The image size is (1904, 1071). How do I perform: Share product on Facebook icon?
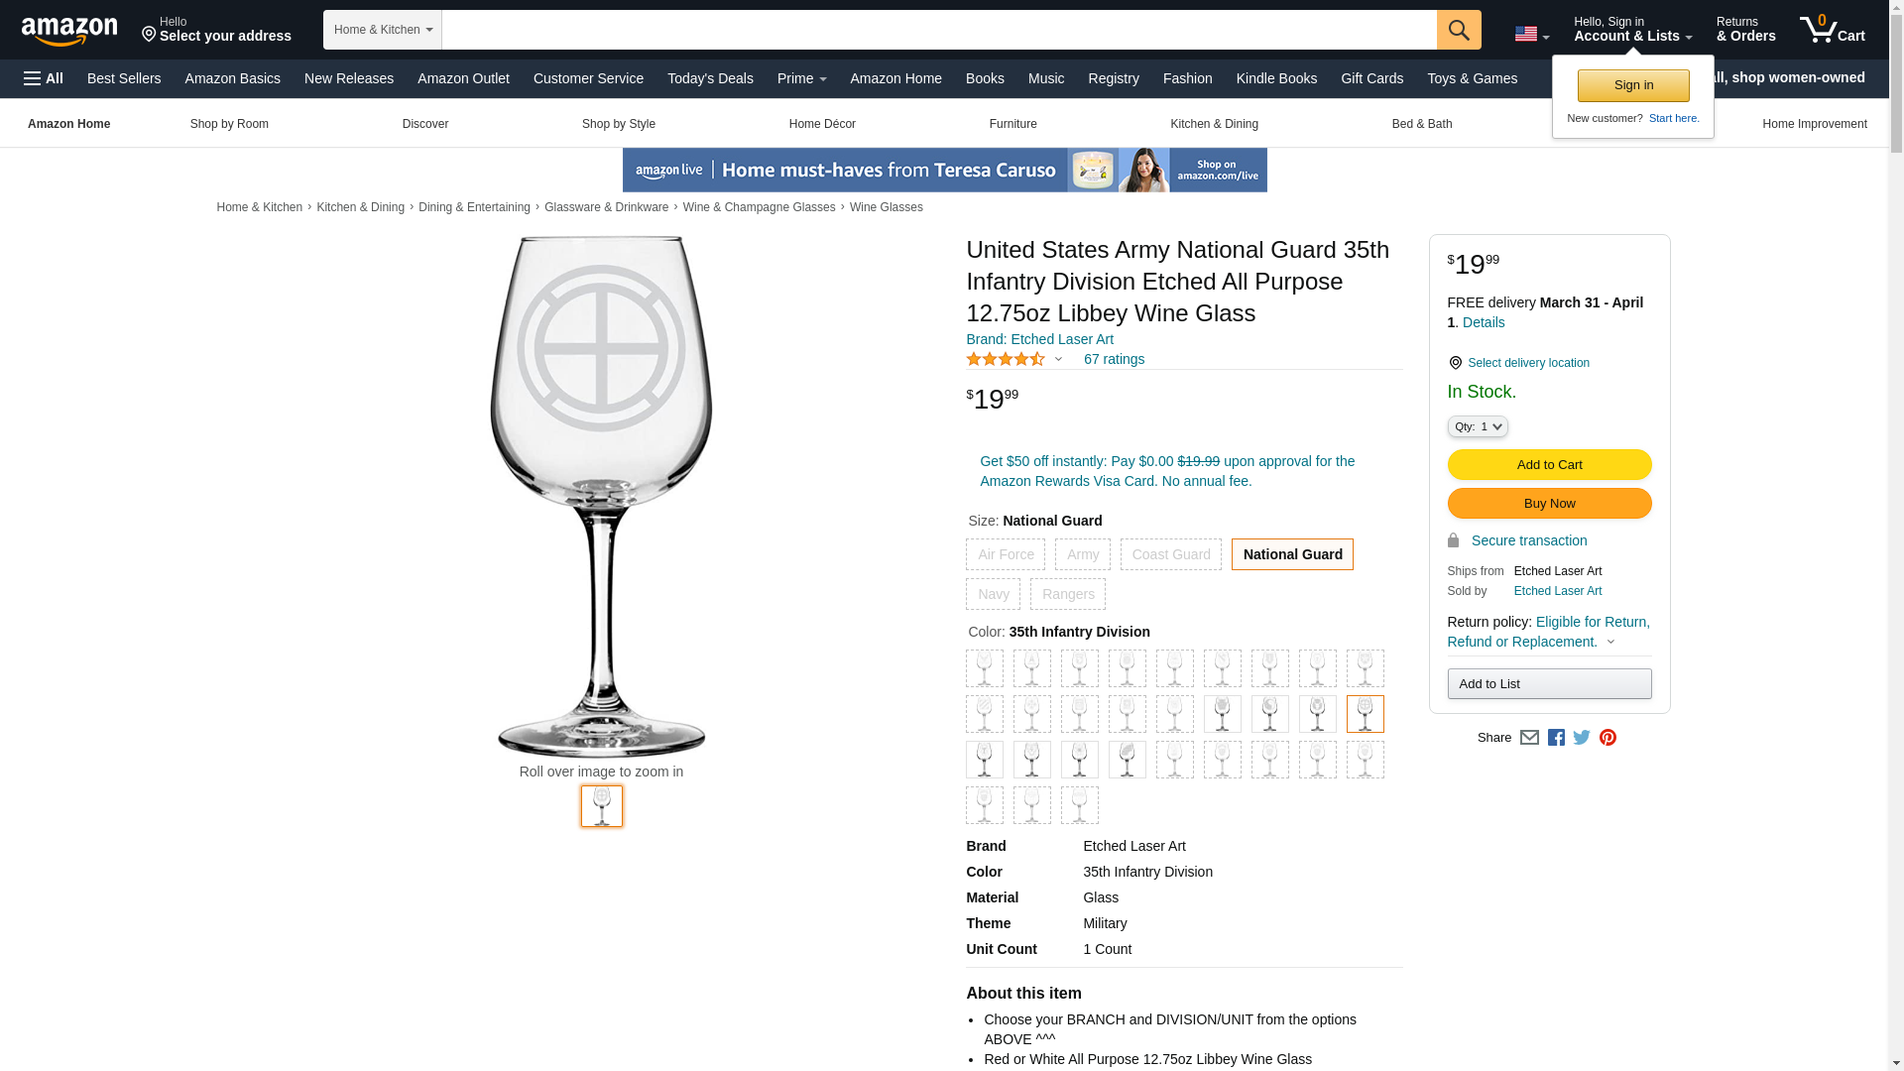(1556, 738)
